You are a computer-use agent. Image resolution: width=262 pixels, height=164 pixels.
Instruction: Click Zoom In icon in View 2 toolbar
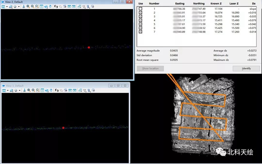click(28, 6)
